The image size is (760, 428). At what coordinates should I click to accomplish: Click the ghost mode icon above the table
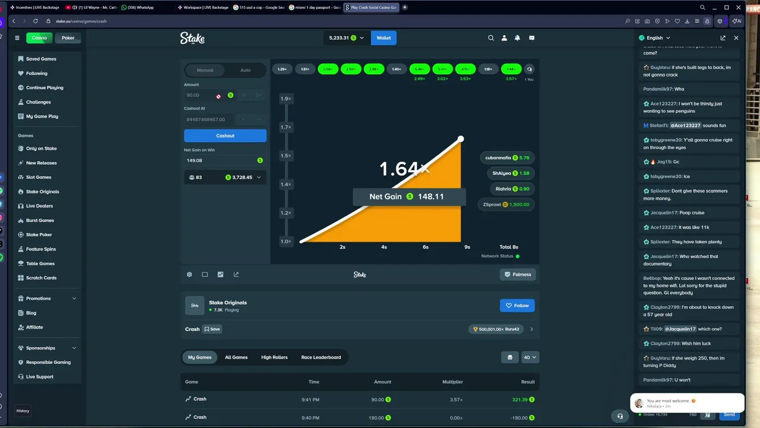509,357
